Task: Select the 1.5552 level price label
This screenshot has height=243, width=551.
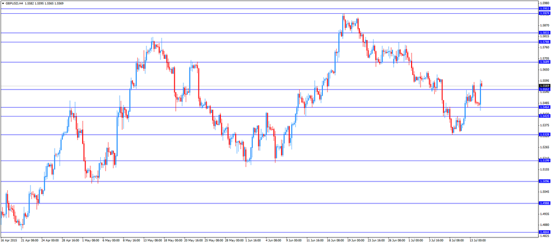Action: point(544,90)
